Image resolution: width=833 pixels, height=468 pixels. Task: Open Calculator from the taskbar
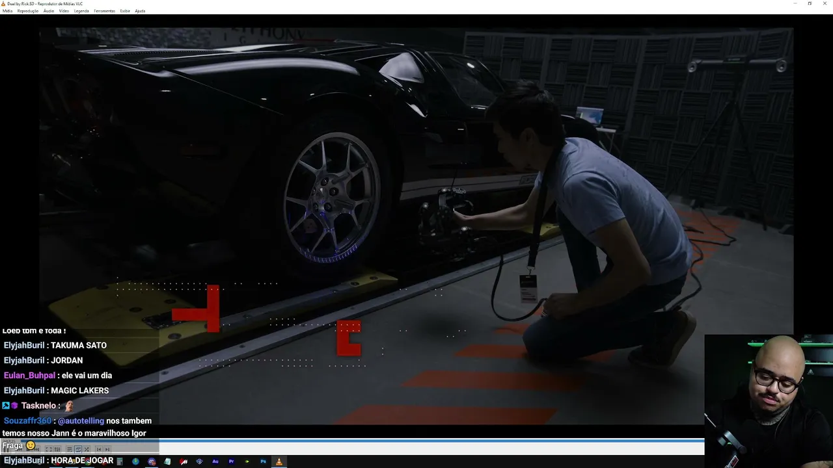click(120, 461)
